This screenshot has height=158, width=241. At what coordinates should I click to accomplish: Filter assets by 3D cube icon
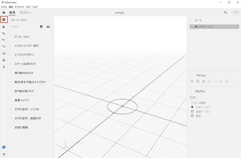(x=41, y=26)
